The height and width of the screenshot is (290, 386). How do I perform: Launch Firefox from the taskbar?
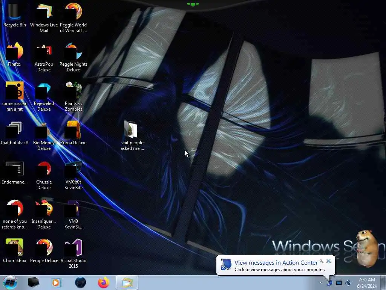pyautogui.click(x=103, y=282)
